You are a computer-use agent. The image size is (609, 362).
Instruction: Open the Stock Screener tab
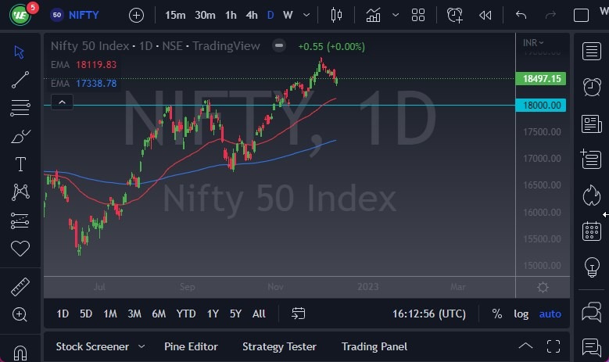[92, 346]
